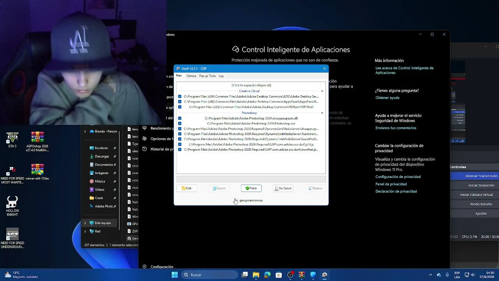Image resolution: width=499 pixels, height=281 pixels.
Task: Open File Explorer from the taskbar
Action: pyautogui.click(x=256, y=275)
